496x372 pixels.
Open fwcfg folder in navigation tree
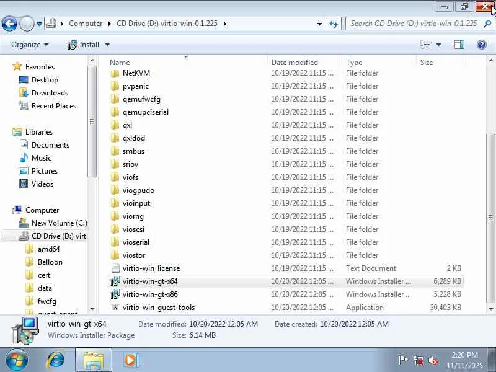pos(47,301)
